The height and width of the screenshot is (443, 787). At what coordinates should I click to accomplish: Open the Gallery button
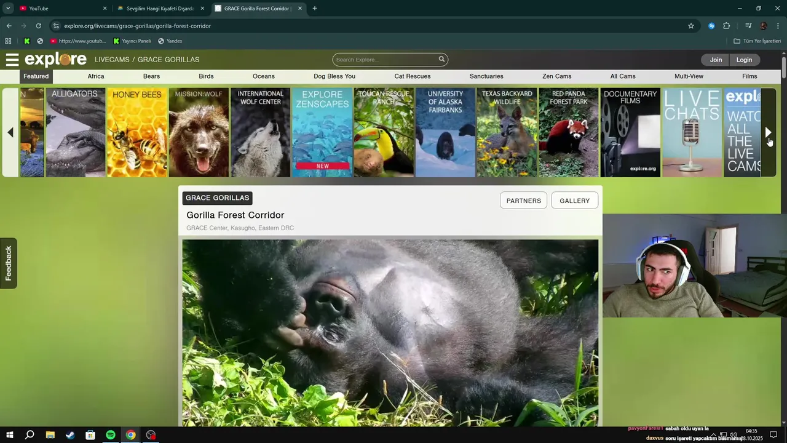575,201
